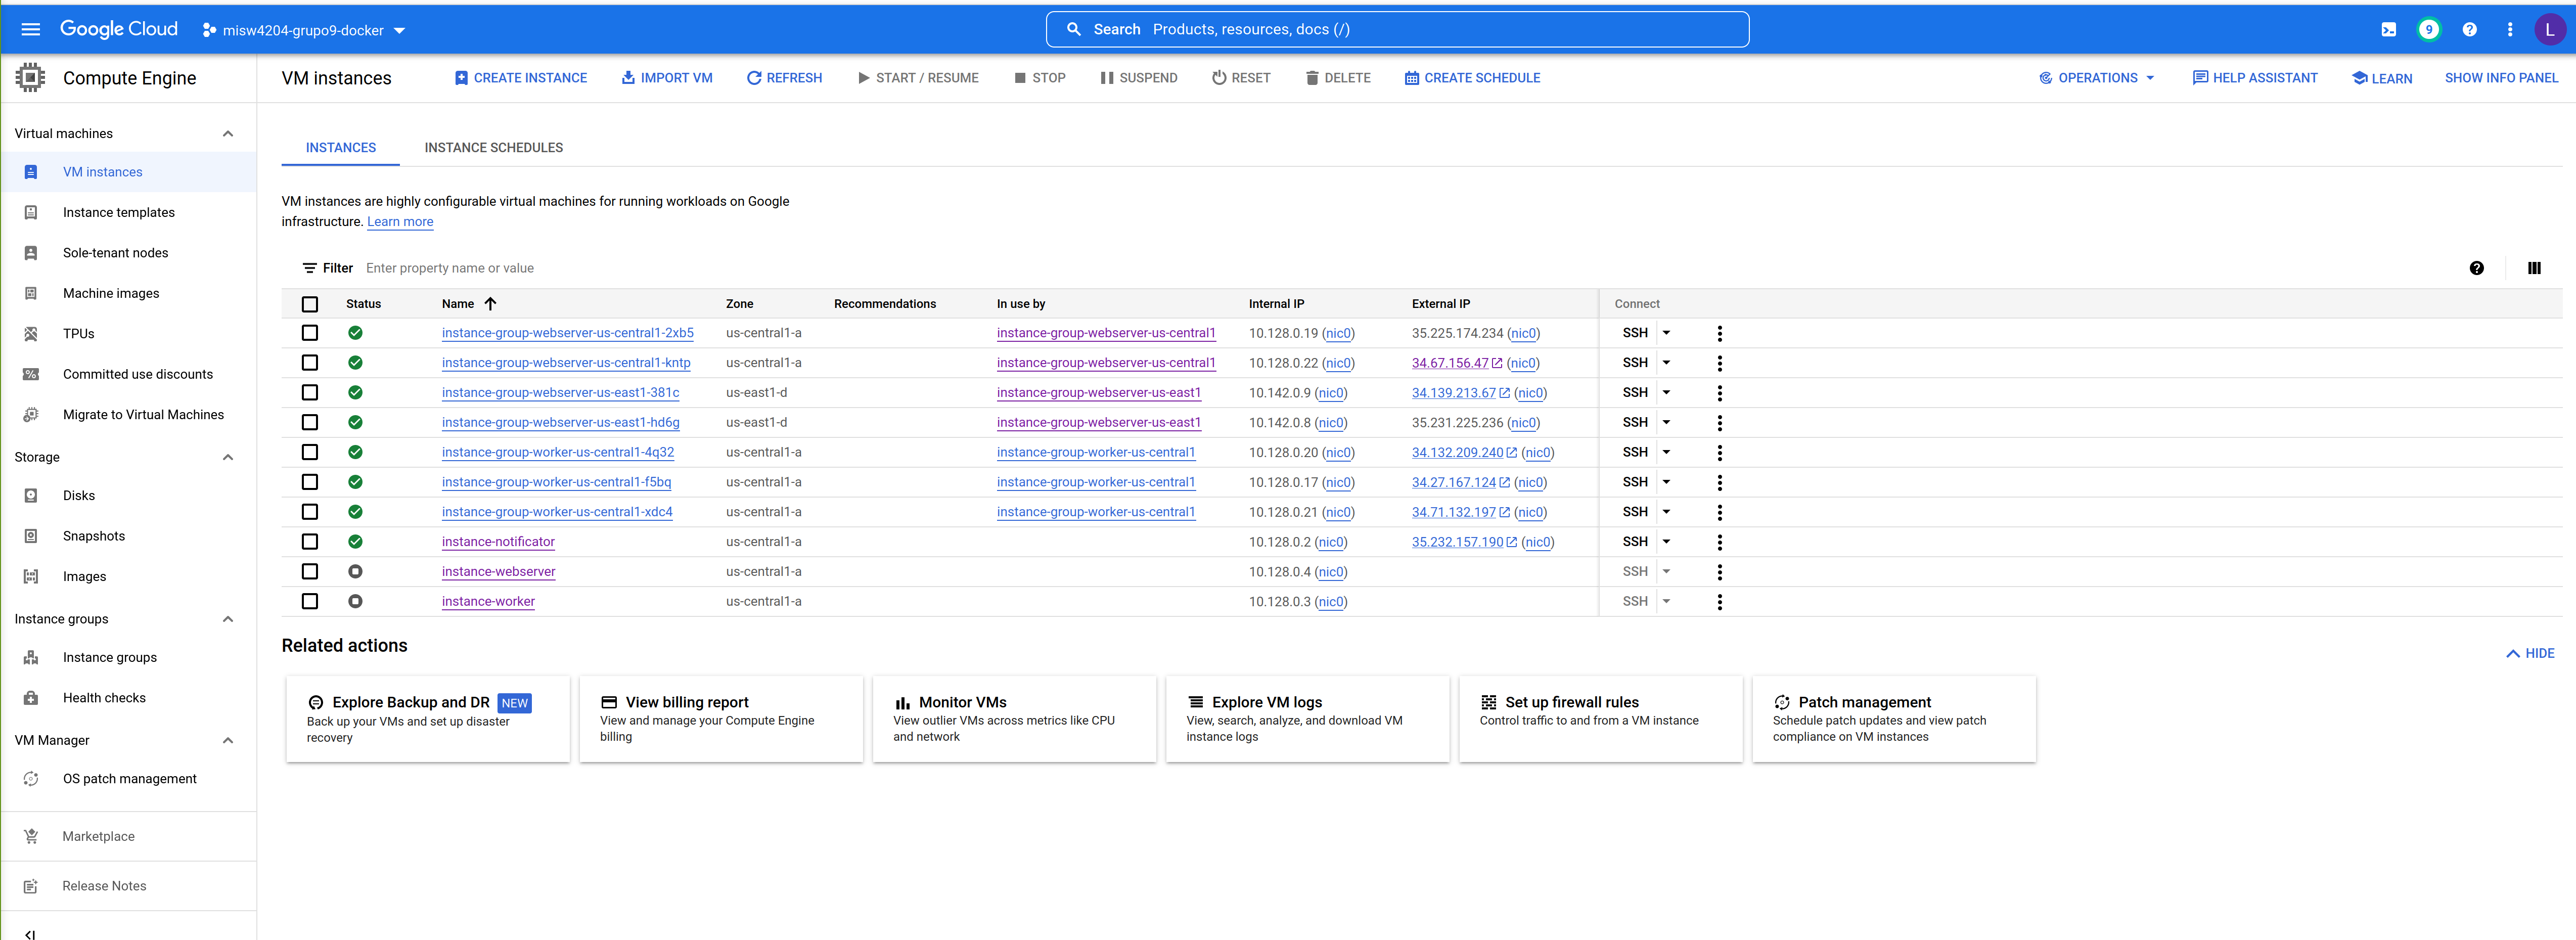Open the misw4204-grupo9-docker project selector
2576x940 pixels.
305,30
